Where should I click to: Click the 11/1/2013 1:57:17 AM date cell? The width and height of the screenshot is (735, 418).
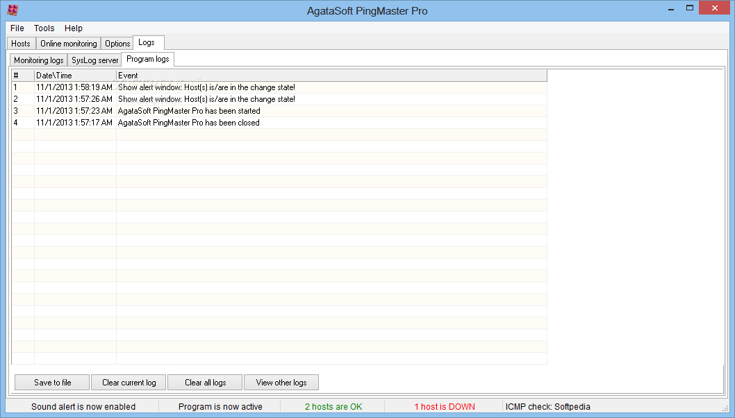(x=74, y=123)
